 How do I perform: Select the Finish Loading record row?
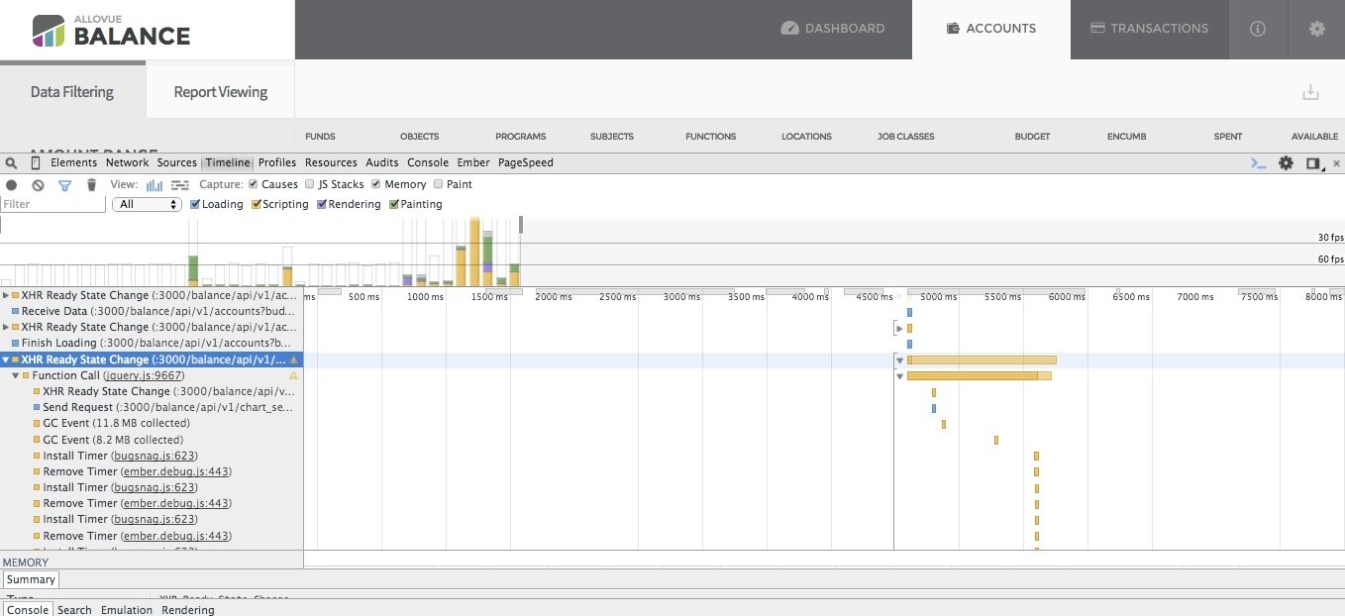click(x=152, y=343)
